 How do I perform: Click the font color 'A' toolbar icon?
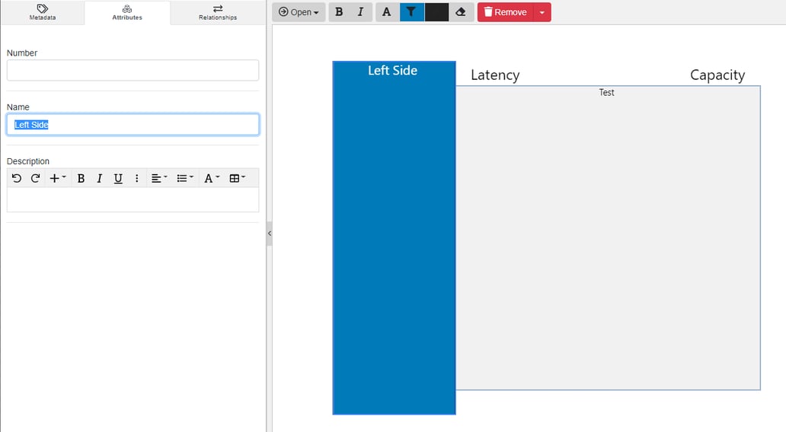pyautogui.click(x=387, y=12)
